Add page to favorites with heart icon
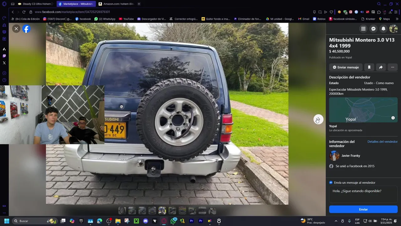This screenshot has height=226, width=401. point(331,12)
